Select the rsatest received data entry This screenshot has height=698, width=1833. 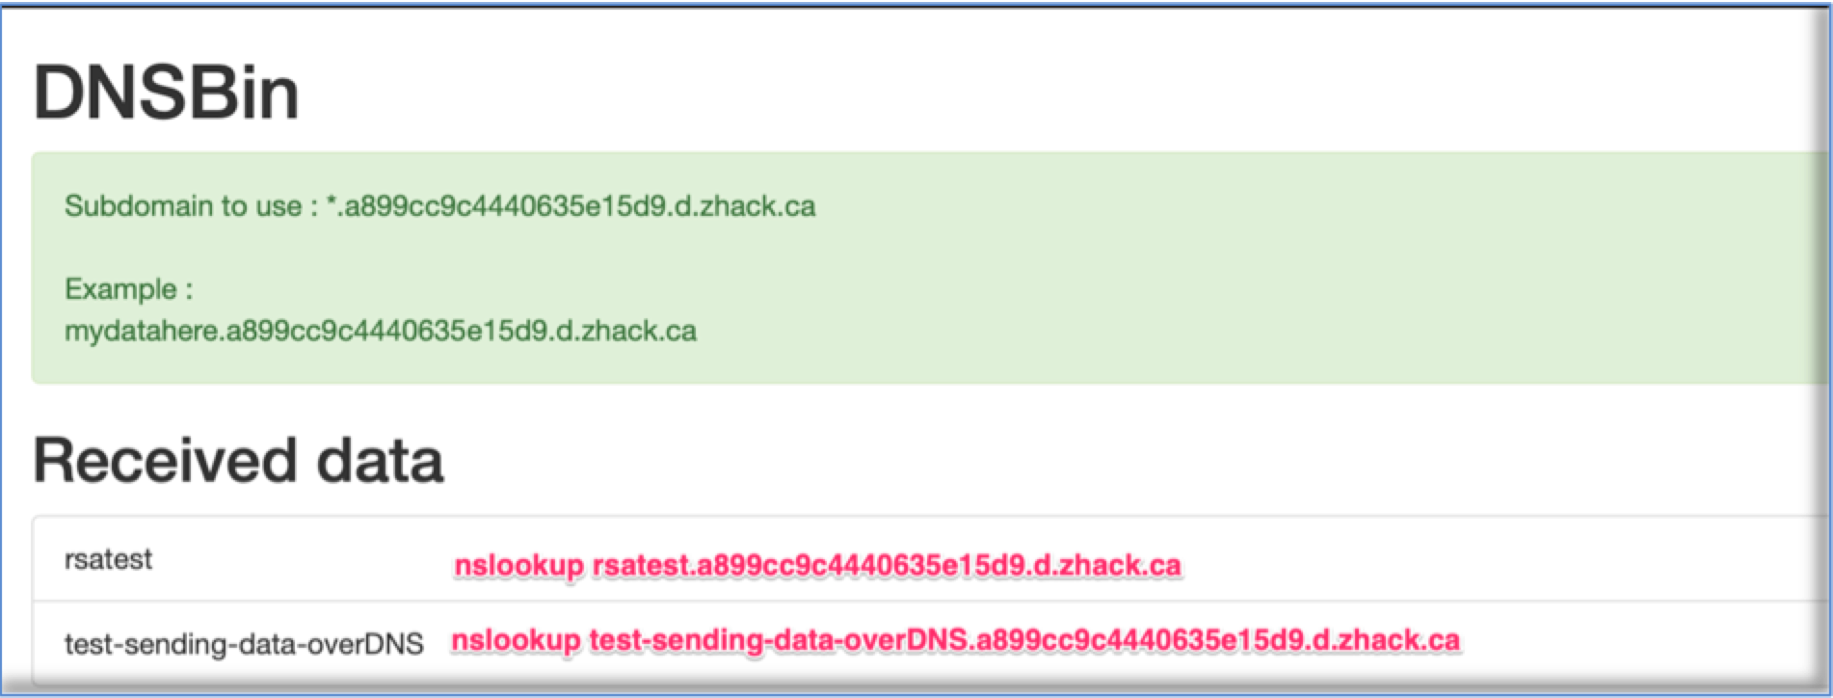click(x=108, y=560)
